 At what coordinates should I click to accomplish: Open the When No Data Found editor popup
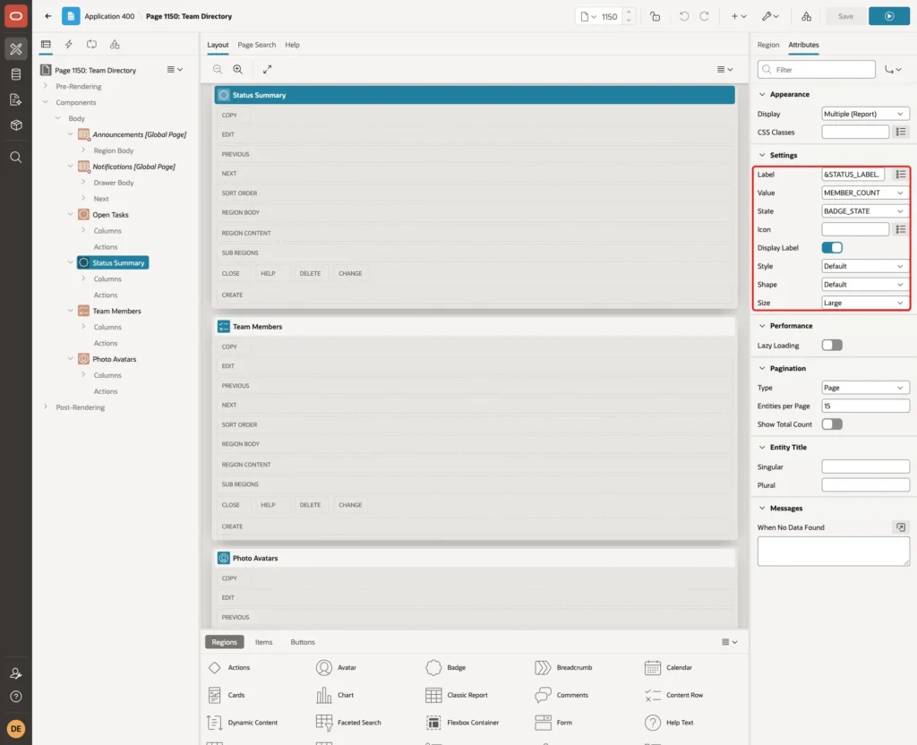pos(901,527)
